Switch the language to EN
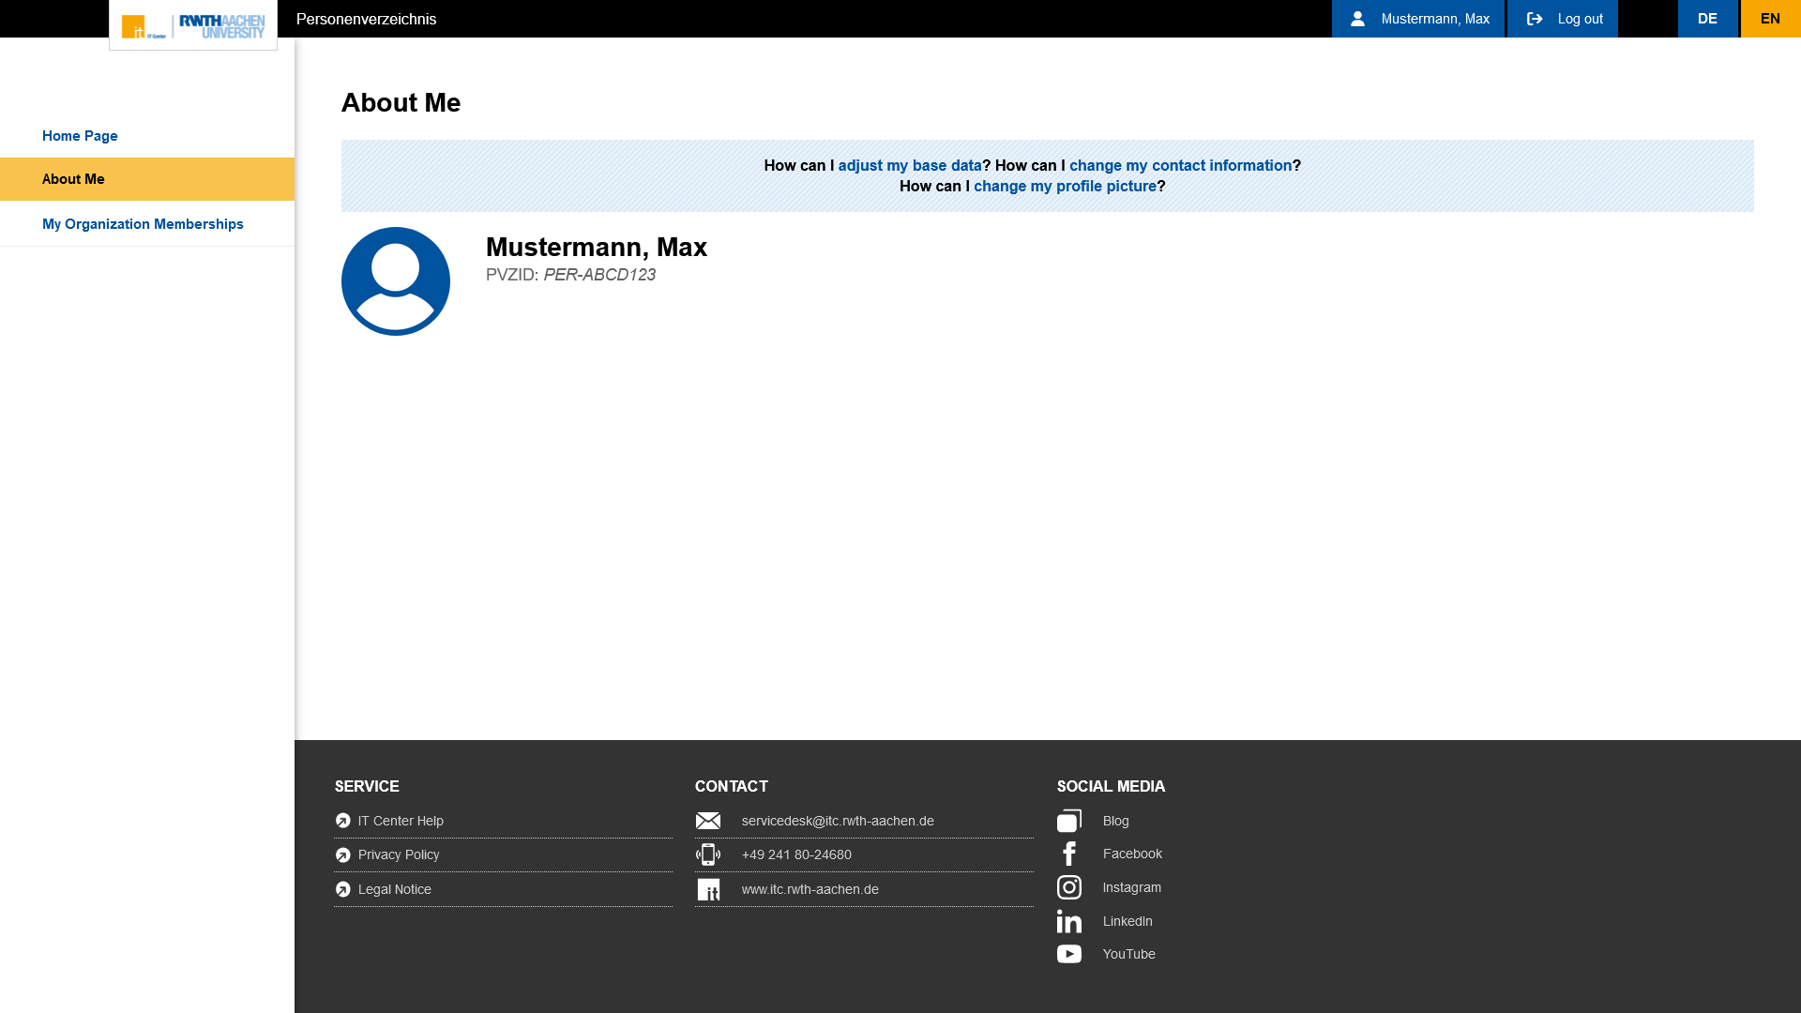The height and width of the screenshot is (1013, 1801). click(x=1770, y=19)
